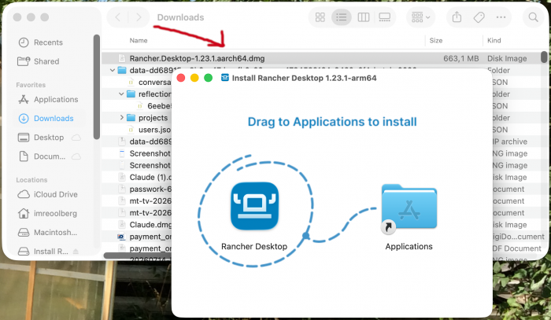Click the Applications label in installer
The image size is (551, 320).
pos(409,247)
